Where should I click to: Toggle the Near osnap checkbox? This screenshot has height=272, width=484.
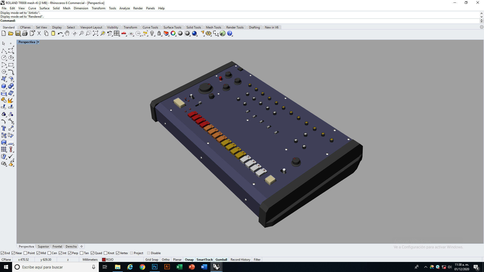pos(13,253)
